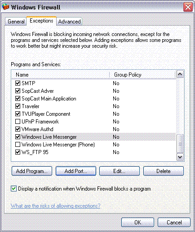Close the Windows Firewall dialog
Screen dimensions: 195x232
[188, 7]
